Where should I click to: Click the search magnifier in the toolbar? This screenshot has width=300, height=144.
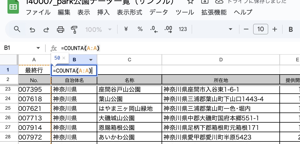coord(17,29)
